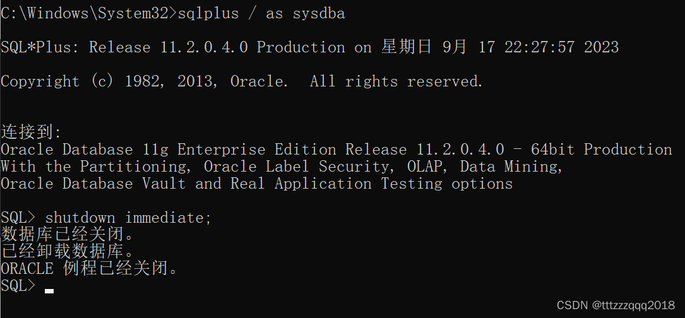Click the '已经卸载数据库。' message
685x318 pixels.
tap(68, 252)
